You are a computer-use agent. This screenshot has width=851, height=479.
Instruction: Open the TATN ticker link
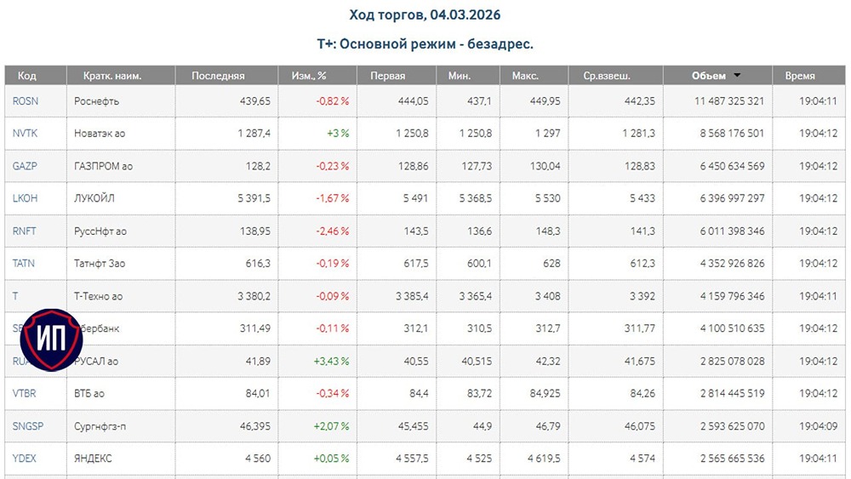[x=24, y=263]
